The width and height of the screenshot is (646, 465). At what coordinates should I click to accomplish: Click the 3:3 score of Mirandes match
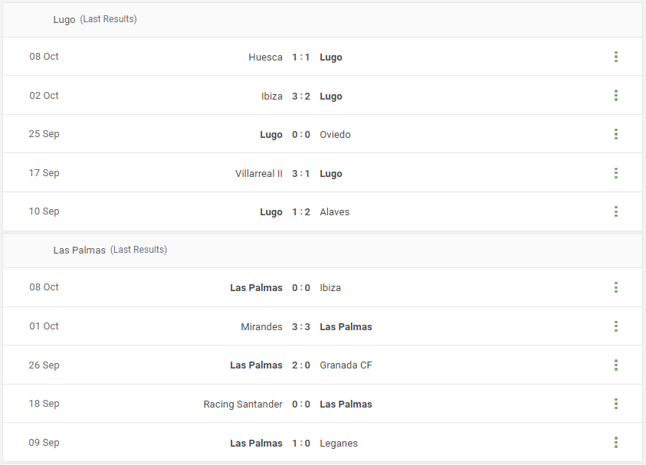[x=301, y=326]
